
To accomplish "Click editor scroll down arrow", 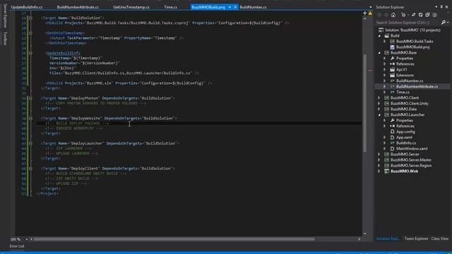I will pyautogui.click(x=365, y=234).
